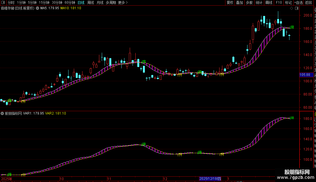Click the 60.00 price axis label
Screen dimensions: 316x182
(308, 108)
